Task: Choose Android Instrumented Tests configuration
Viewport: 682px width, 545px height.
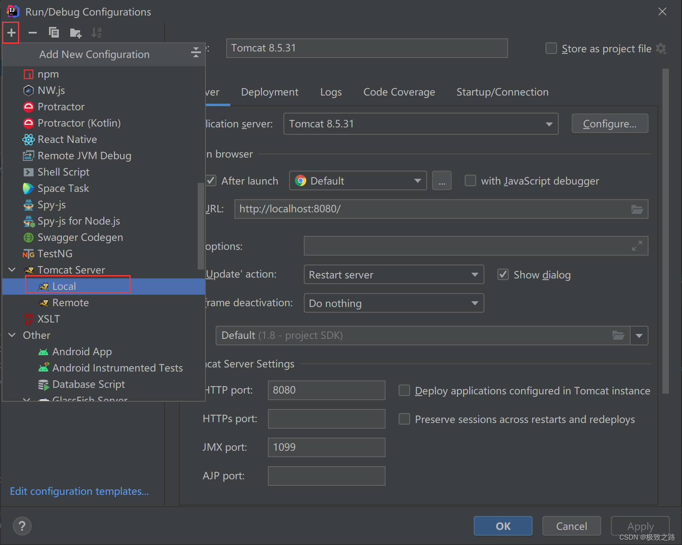Action: 104,368
